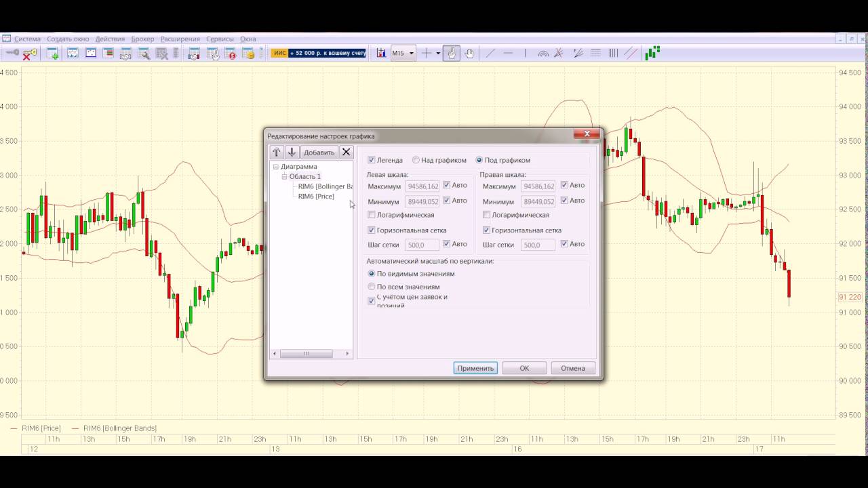Collapse the Диаграмма tree node
The image size is (868, 488).
click(x=276, y=167)
